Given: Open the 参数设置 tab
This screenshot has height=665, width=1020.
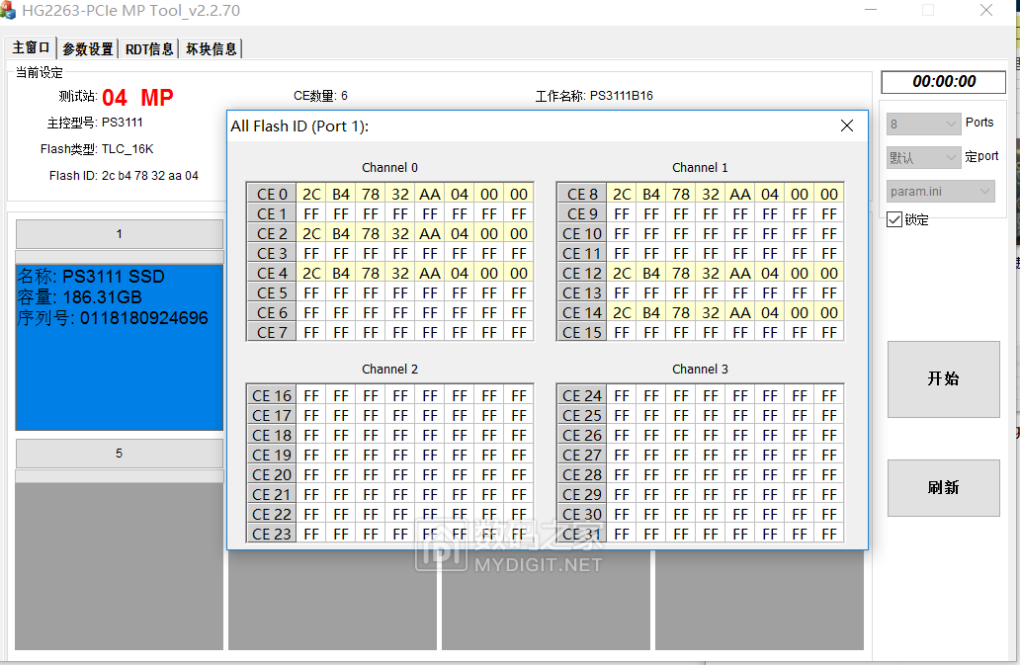Looking at the screenshot, I should pos(87,49).
